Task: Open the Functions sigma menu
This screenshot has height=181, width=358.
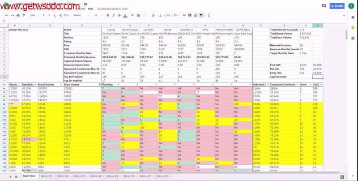Action: point(209,15)
